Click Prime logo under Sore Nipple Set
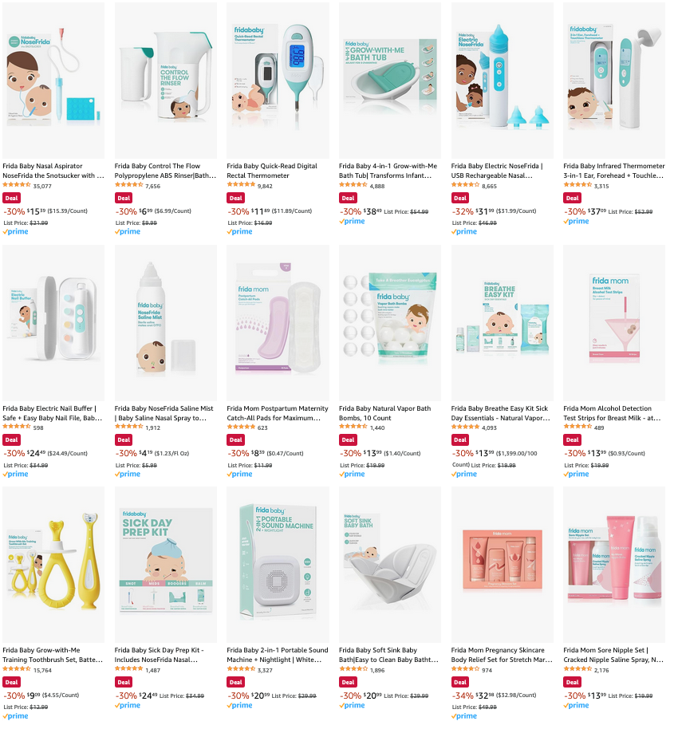Image resolution: width=674 pixels, height=729 pixels. pos(576,705)
